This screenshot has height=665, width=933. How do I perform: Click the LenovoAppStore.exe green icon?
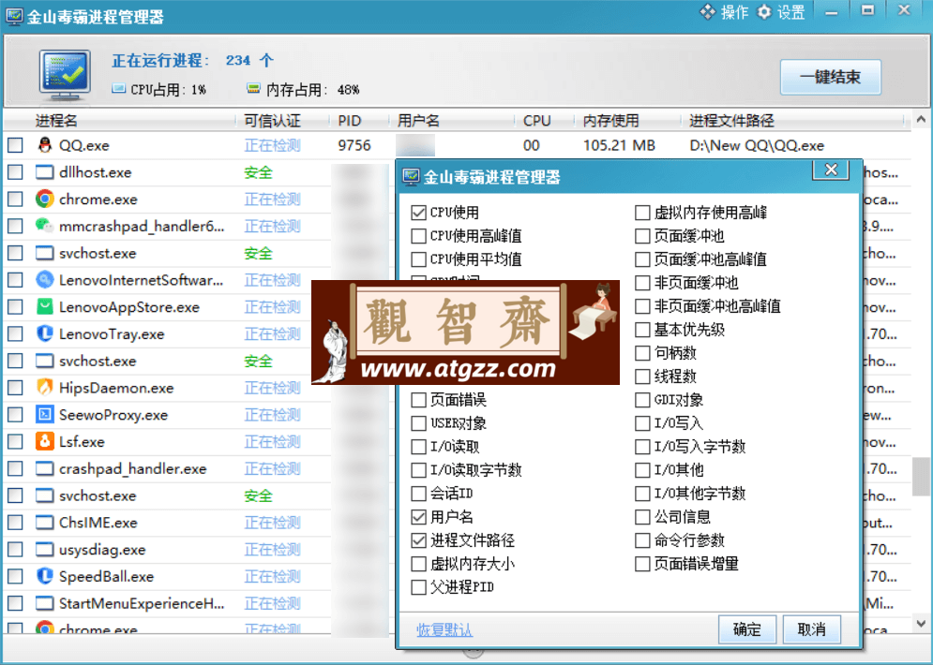(45, 306)
